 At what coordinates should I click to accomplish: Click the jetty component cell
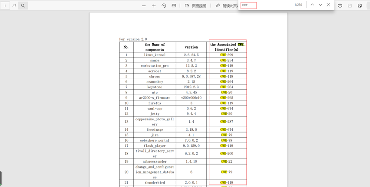155,113
